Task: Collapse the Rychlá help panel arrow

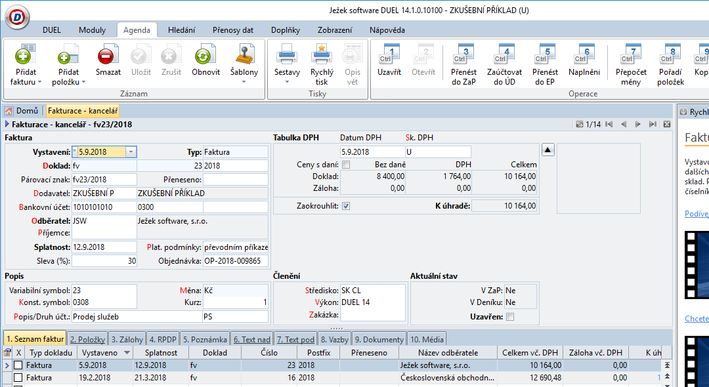Action: click(x=683, y=112)
